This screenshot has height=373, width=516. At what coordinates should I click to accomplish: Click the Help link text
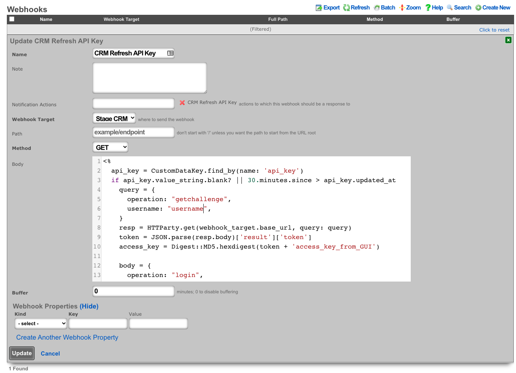[x=437, y=8]
